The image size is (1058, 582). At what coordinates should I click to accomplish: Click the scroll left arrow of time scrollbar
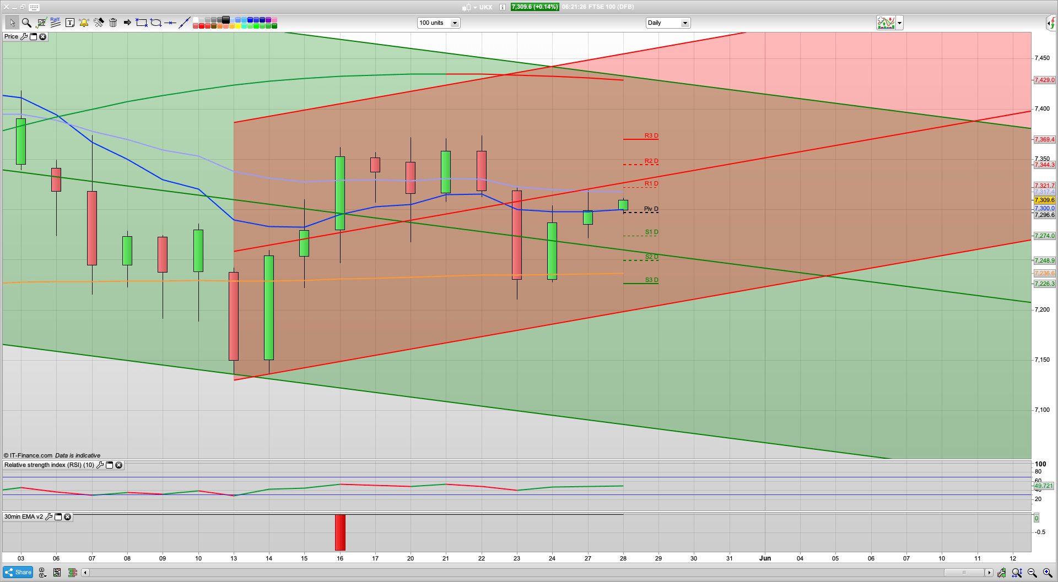coord(85,573)
